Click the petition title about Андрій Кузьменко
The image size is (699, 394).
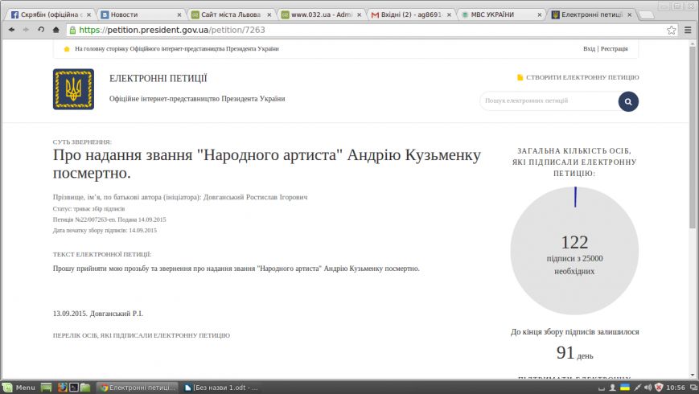tap(266, 164)
